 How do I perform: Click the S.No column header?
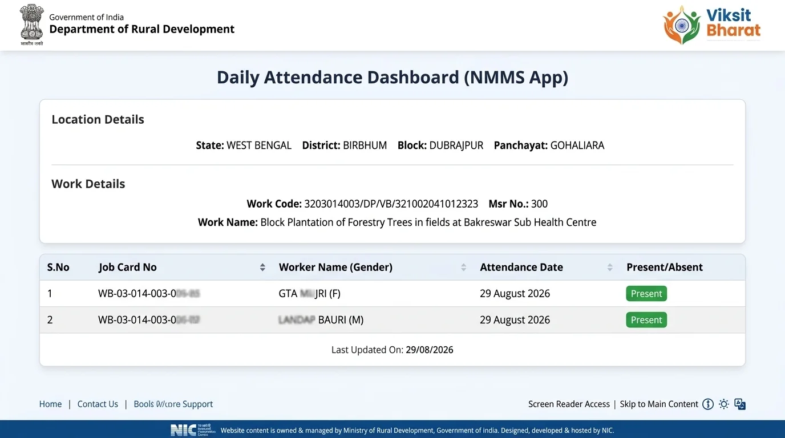coord(58,267)
